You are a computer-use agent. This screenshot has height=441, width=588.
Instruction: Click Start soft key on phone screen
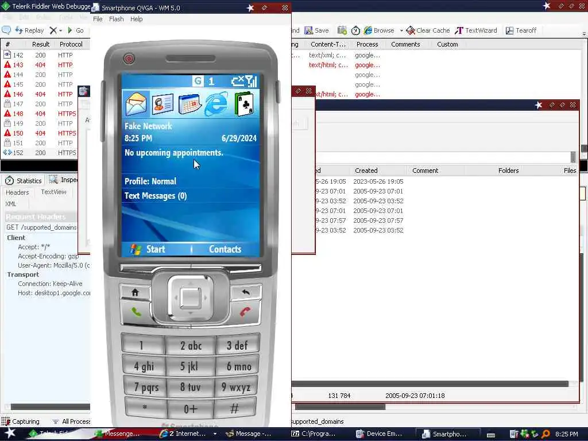(x=148, y=249)
